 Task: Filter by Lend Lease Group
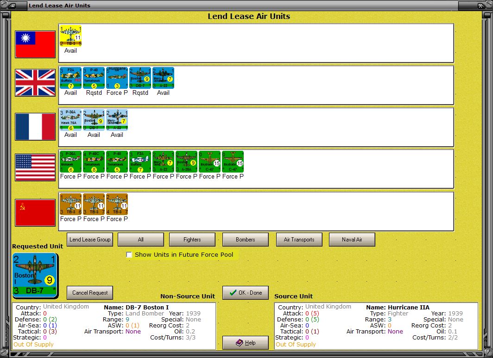click(90, 240)
